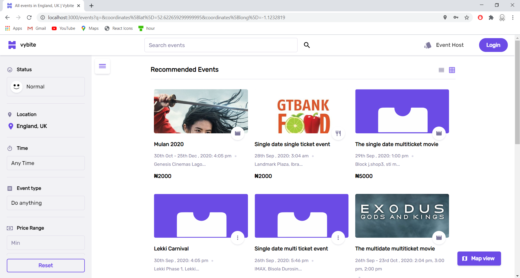Image resolution: width=520 pixels, height=278 pixels.
Task: Click the Recommended Events heading
Action: (185, 70)
